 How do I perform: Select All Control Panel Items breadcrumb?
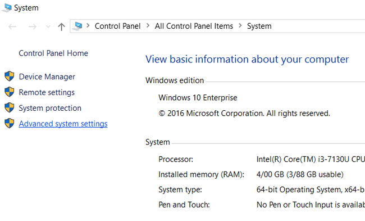click(x=194, y=26)
